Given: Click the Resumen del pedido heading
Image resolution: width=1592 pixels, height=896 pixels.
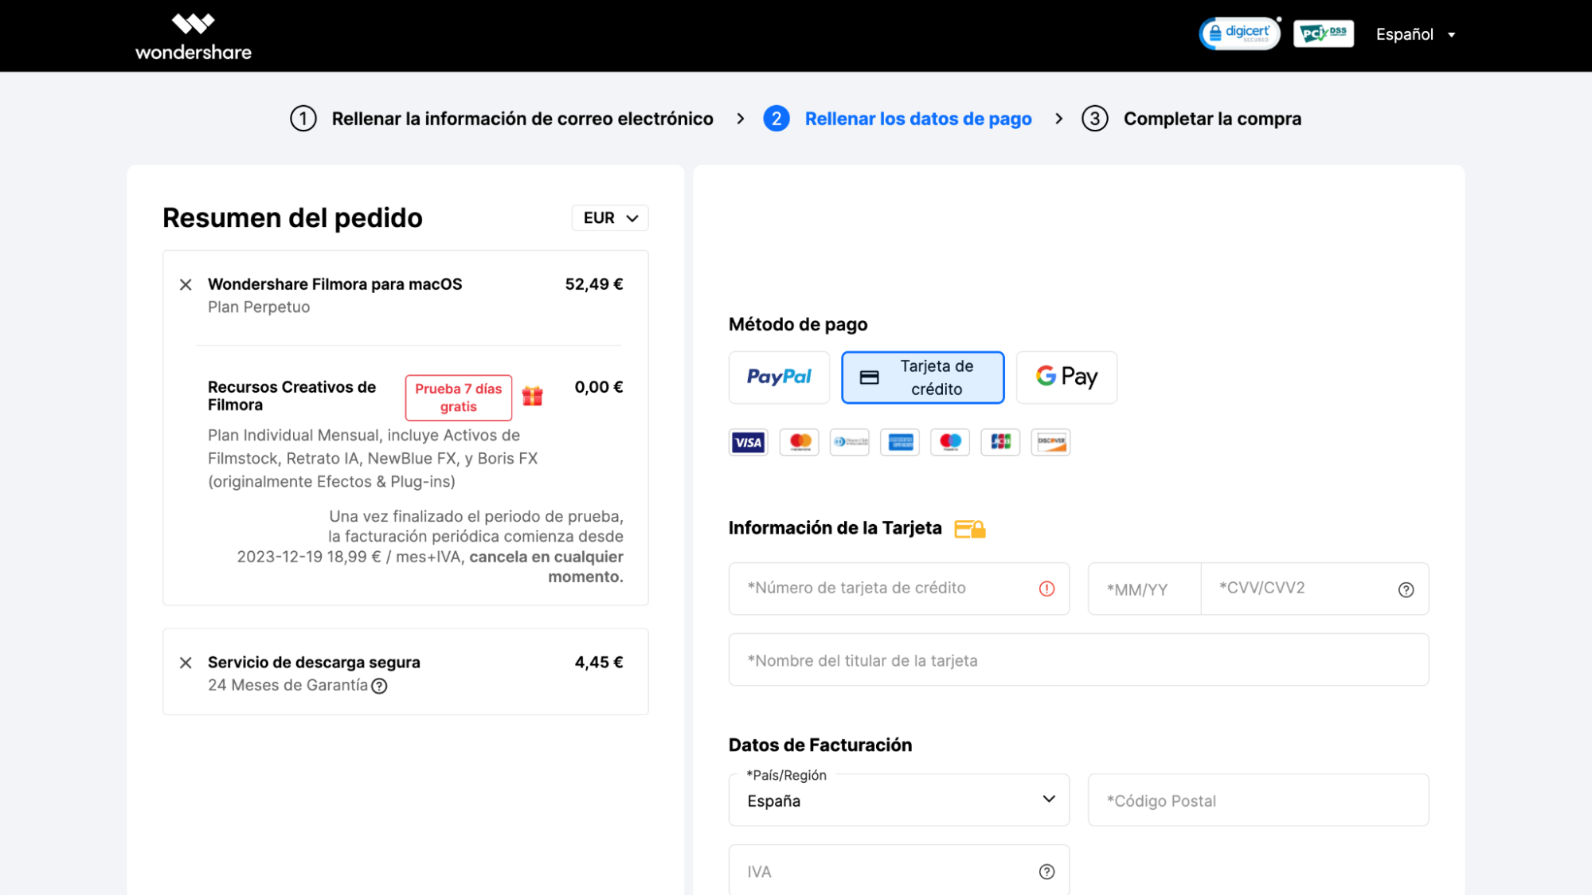Looking at the screenshot, I should [x=292, y=218].
